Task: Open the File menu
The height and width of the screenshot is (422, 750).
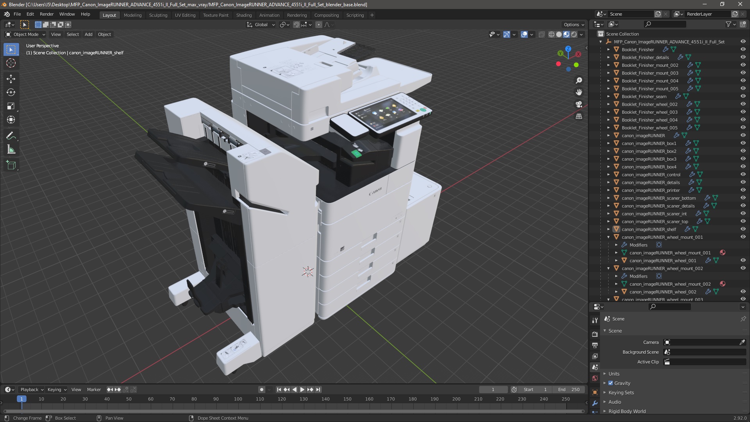Action: pyautogui.click(x=17, y=14)
